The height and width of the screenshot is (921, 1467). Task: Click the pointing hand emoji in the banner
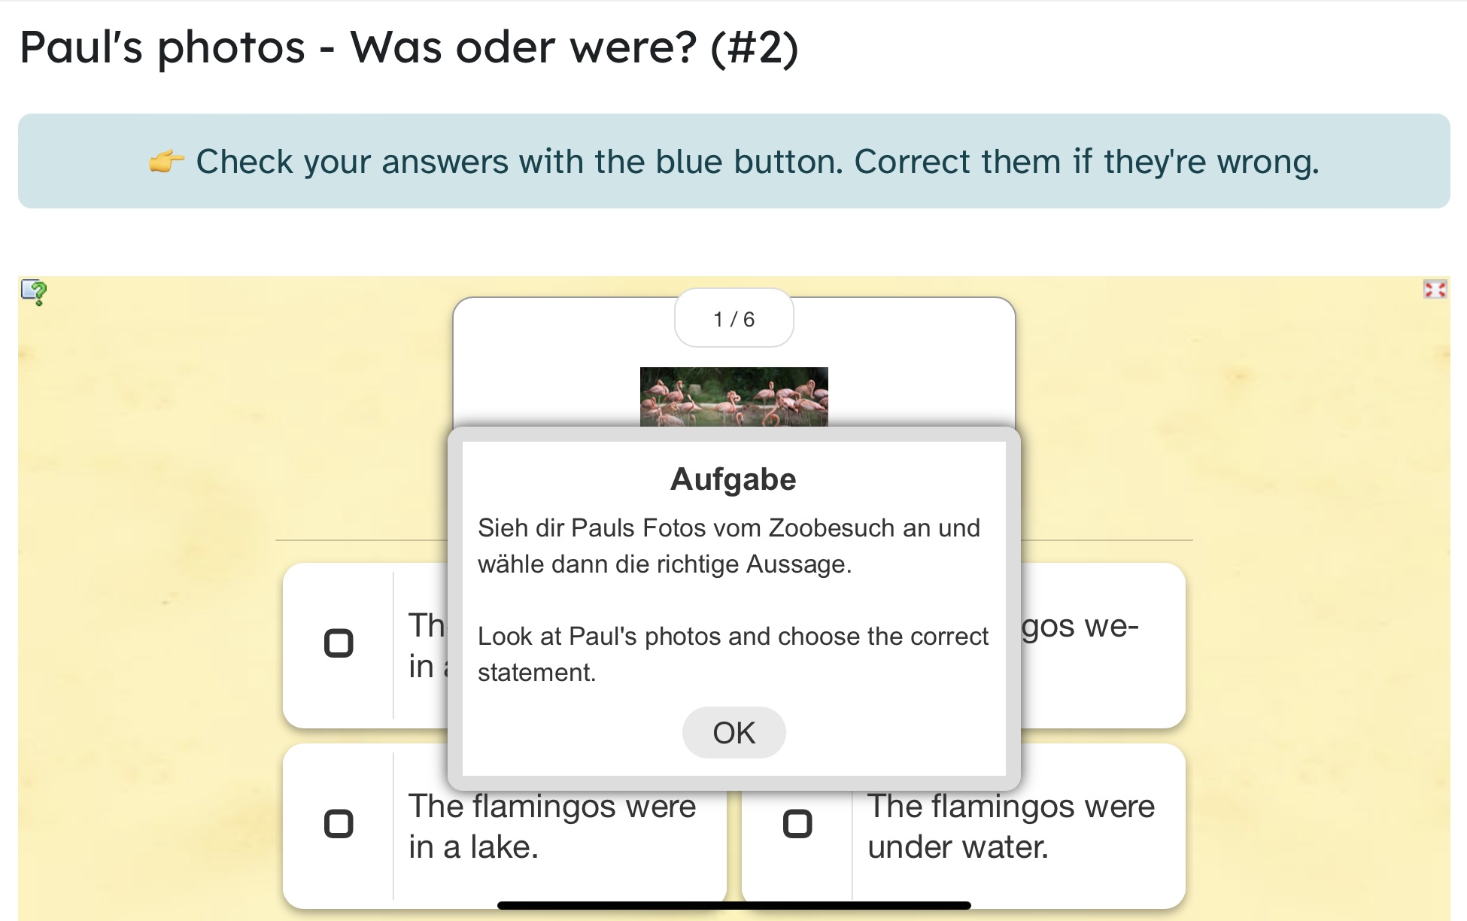(x=166, y=162)
